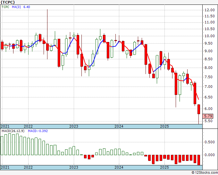Click 2021 on the price chart timeline

tap(5, 126)
